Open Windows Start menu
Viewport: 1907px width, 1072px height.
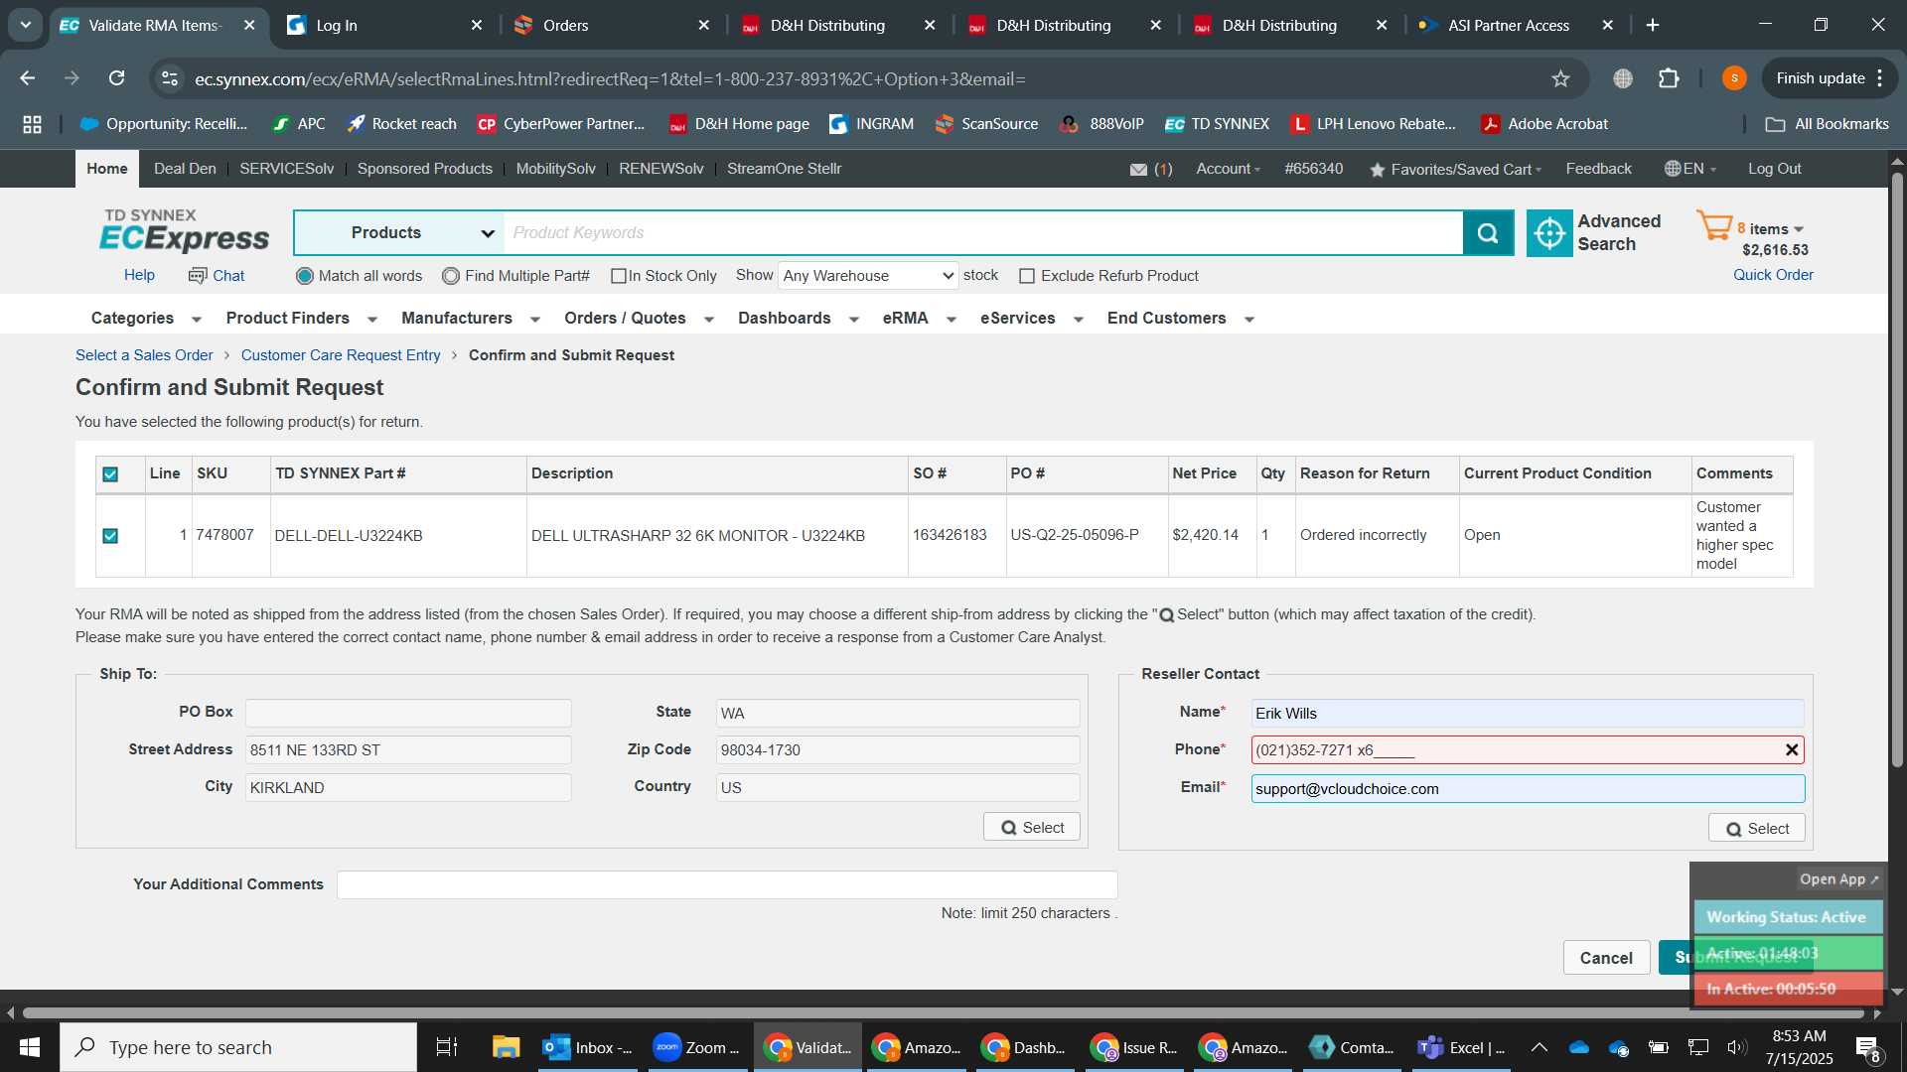29,1047
